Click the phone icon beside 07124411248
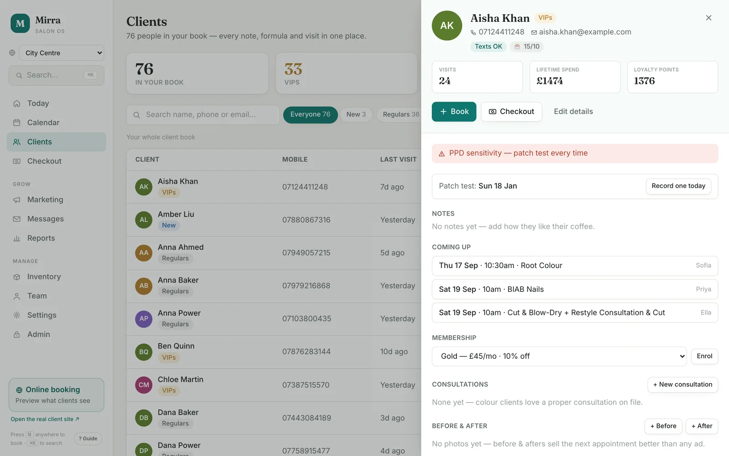 pyautogui.click(x=473, y=32)
